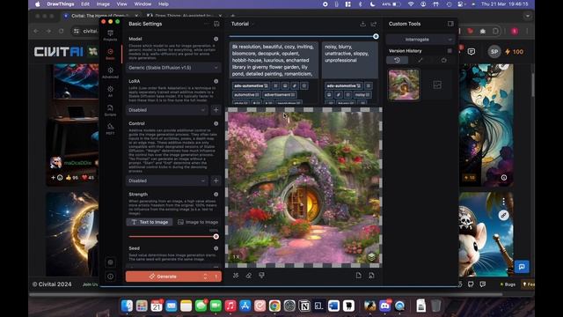Image resolution: width=563 pixels, height=317 pixels.
Task: Expand the Tutorial project title dropdown
Action: pos(243,24)
